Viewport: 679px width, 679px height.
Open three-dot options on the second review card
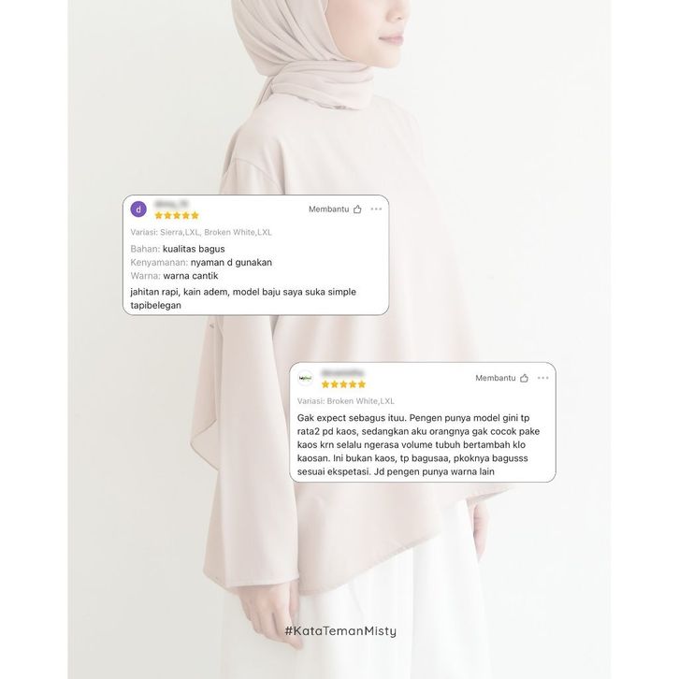tap(543, 378)
